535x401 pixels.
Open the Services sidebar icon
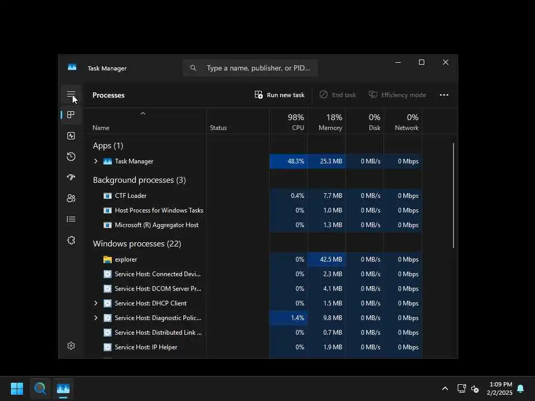tap(71, 240)
